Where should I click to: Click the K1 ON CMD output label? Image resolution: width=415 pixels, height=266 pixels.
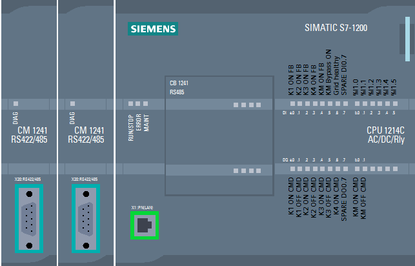(x=291, y=196)
